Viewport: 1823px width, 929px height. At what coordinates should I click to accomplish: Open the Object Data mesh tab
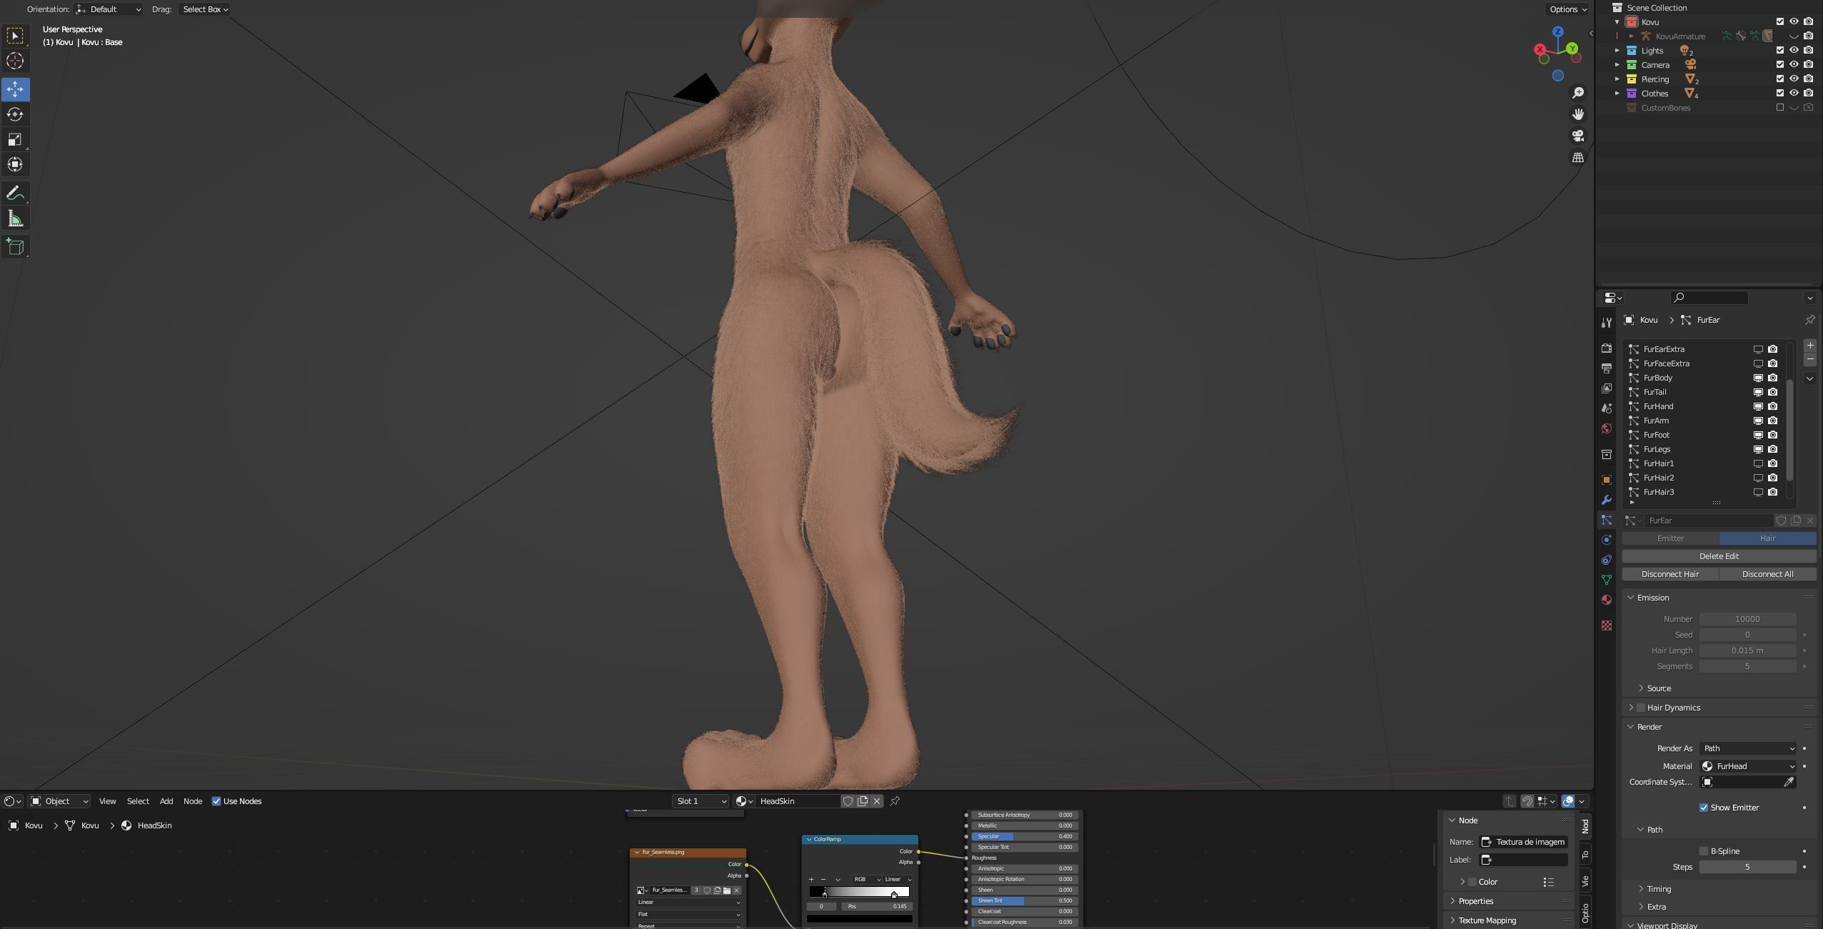coord(1607,580)
